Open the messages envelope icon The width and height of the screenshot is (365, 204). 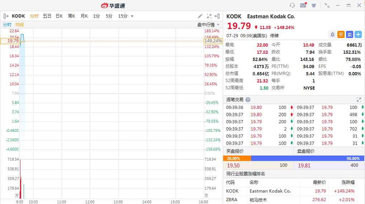[303, 5]
